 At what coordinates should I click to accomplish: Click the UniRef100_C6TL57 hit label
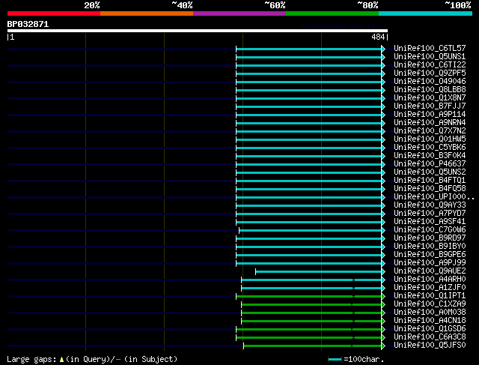[430, 48]
